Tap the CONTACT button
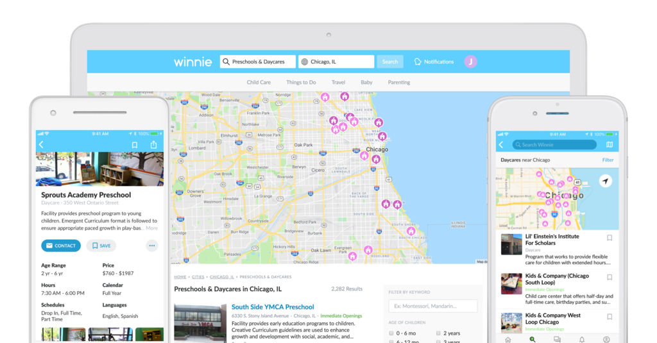Screen dimensions: 657x343 tap(61, 246)
